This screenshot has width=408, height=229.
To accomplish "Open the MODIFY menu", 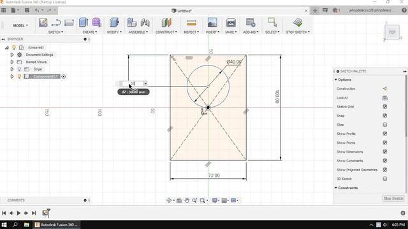I will pyautogui.click(x=114, y=32).
